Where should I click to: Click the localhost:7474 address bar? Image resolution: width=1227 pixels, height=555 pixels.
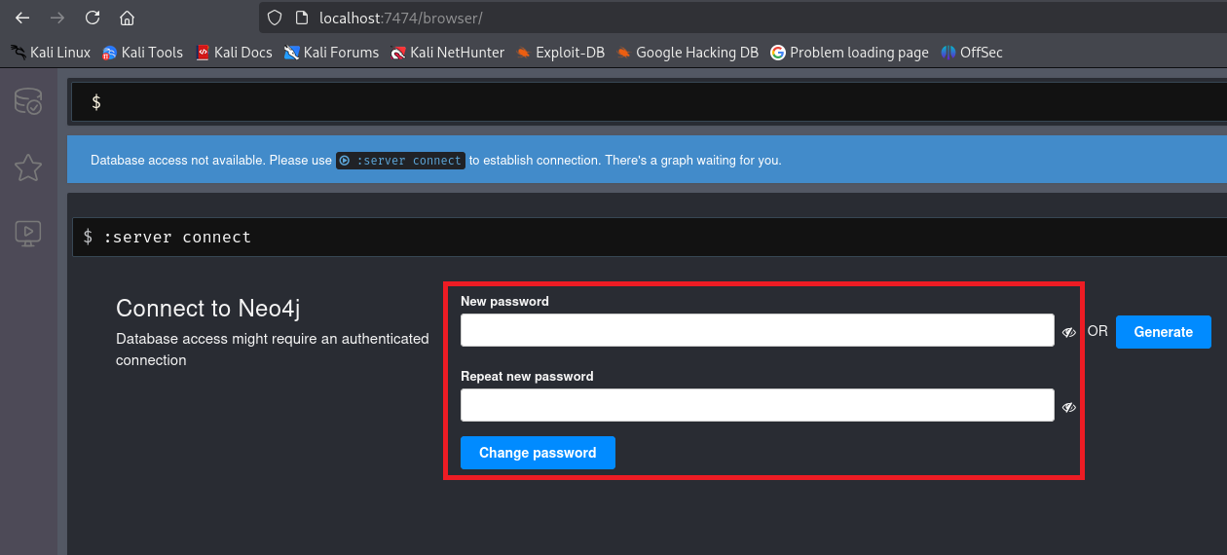(682, 18)
